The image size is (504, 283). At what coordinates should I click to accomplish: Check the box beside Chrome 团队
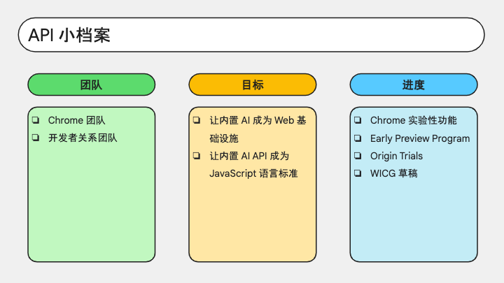(x=36, y=120)
